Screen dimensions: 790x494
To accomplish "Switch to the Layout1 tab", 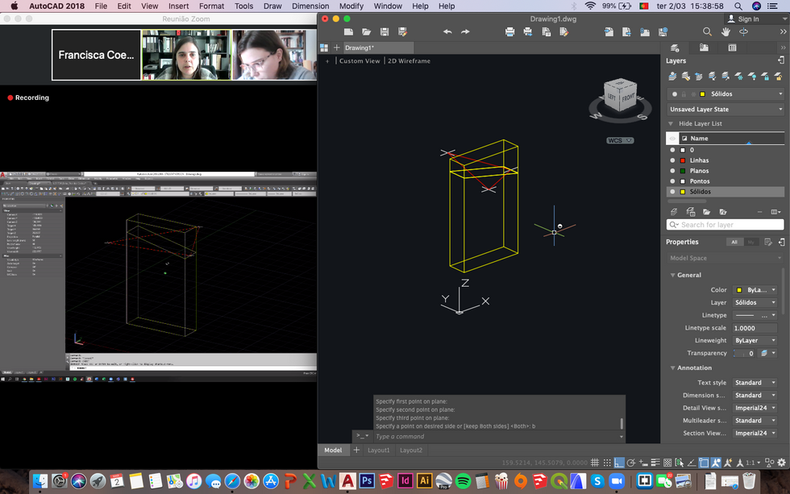I will point(378,450).
